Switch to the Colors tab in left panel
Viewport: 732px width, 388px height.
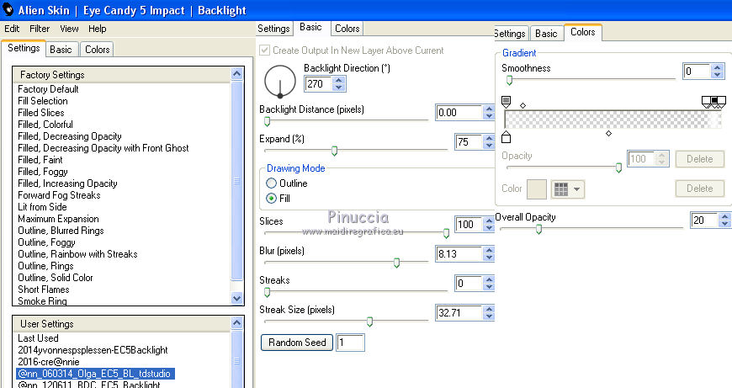pos(97,50)
